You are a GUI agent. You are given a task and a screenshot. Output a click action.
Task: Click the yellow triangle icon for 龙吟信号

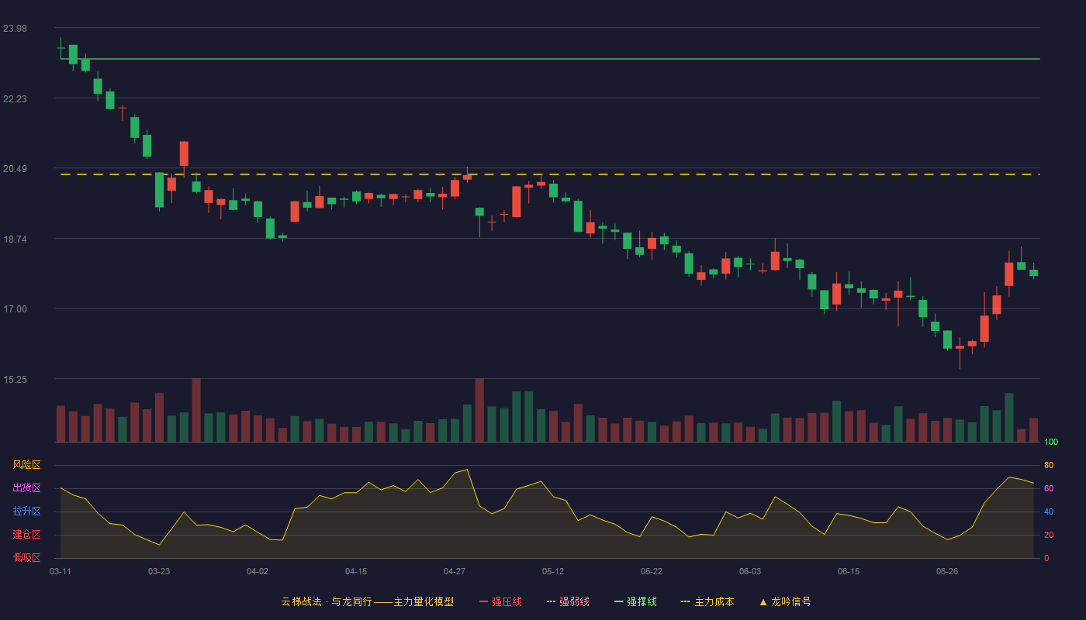click(763, 601)
